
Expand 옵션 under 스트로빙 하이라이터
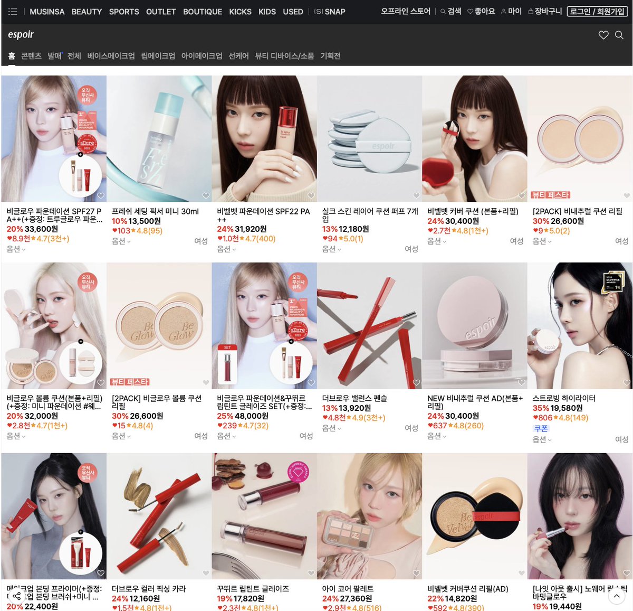(542, 440)
